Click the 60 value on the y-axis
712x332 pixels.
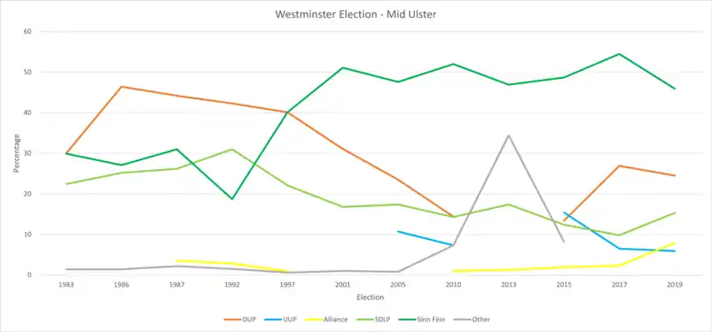29,31
